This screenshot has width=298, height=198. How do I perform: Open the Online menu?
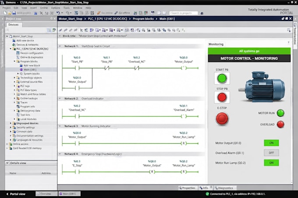click(x=44, y=8)
